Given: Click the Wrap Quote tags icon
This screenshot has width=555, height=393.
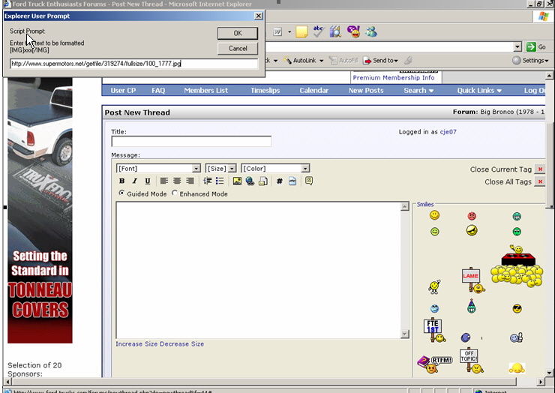Looking at the screenshot, I should 309,181.
